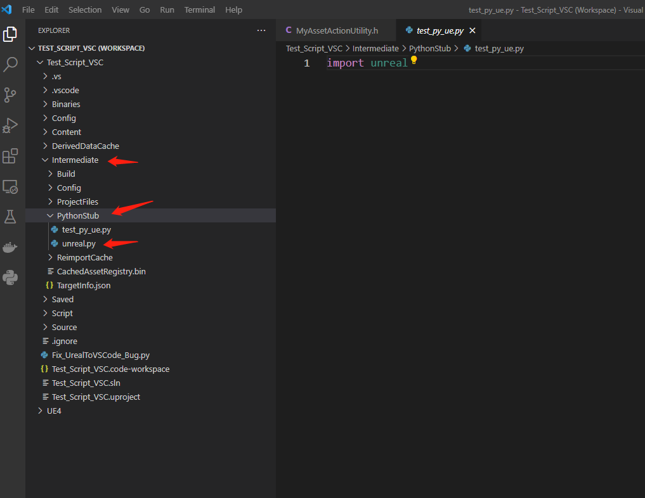Click the braces icon of Test_Script_VSC.code-workspace

coord(44,369)
